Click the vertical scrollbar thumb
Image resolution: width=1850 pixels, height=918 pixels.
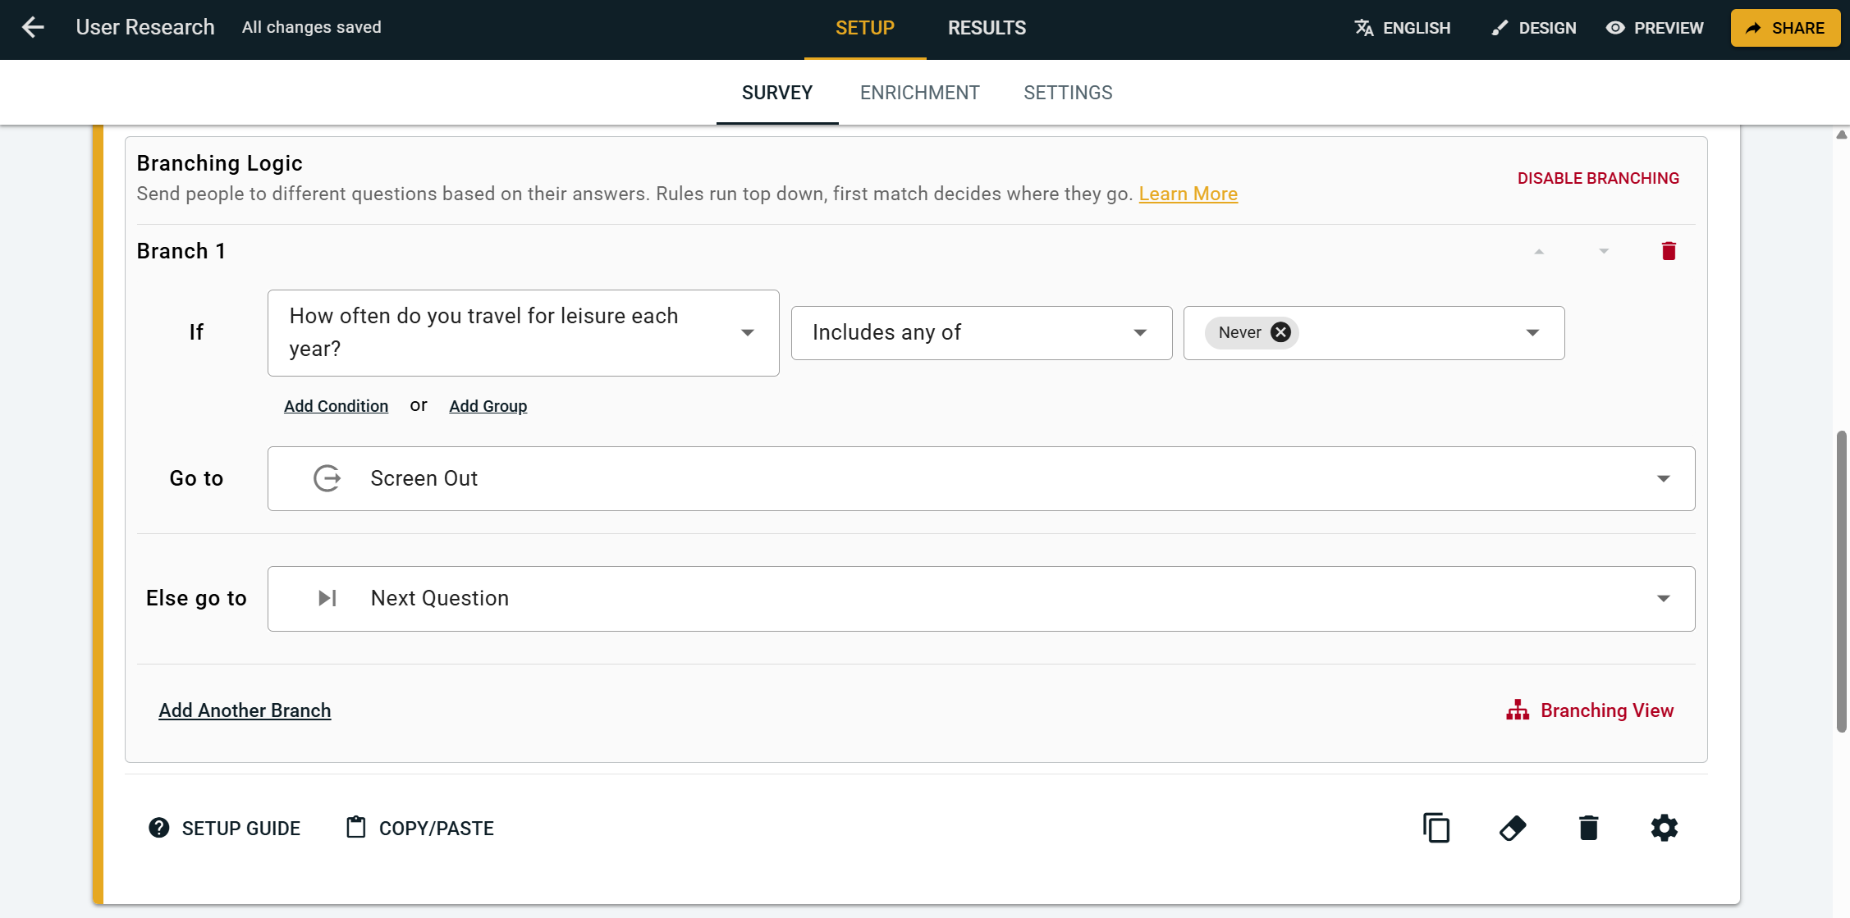pyautogui.click(x=1841, y=581)
